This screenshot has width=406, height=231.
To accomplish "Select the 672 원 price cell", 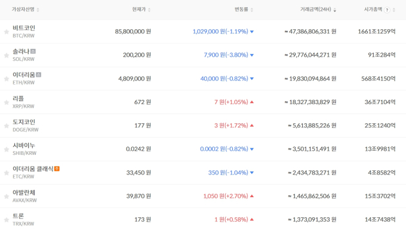I will tap(143, 102).
